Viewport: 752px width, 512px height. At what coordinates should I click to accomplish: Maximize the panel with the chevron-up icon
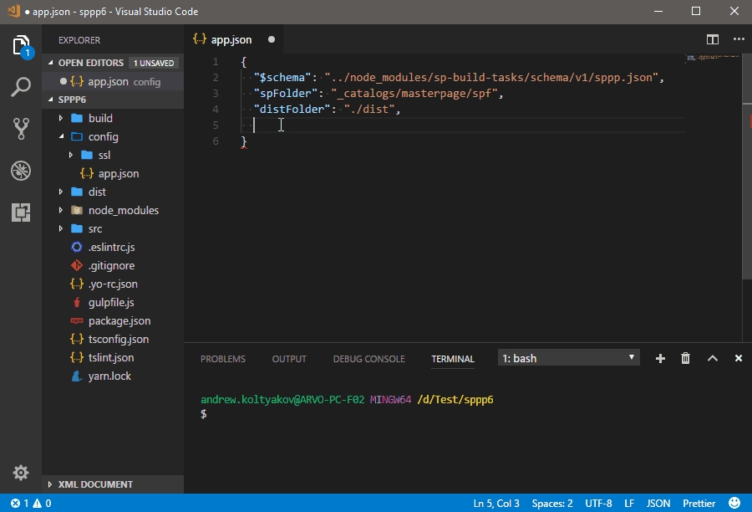713,358
